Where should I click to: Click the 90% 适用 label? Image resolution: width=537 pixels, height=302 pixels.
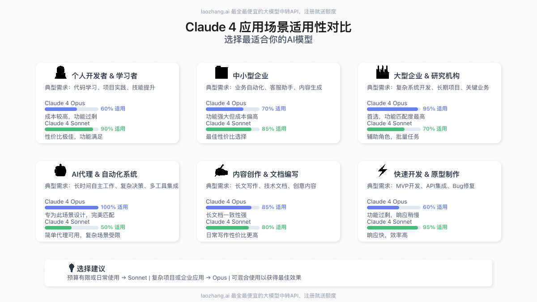click(113, 129)
